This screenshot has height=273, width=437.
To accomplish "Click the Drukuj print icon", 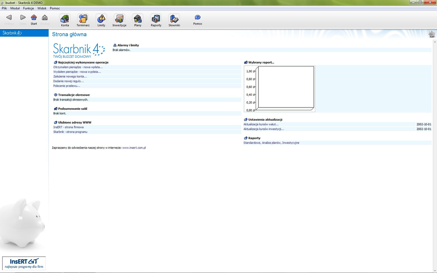I will [45, 20].
